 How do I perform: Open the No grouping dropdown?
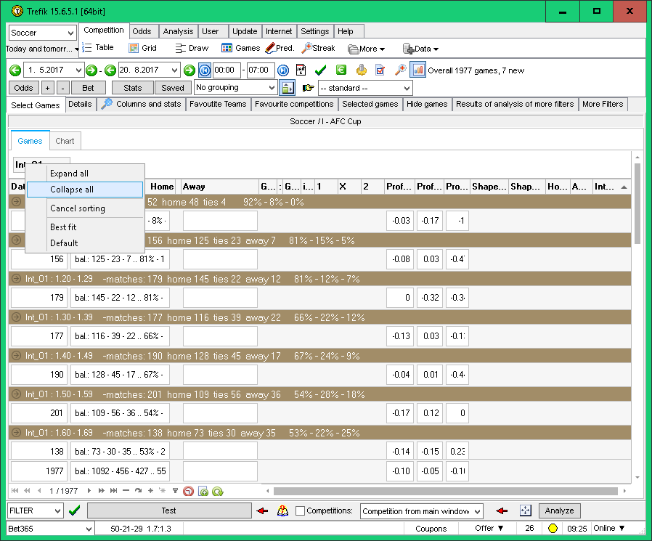click(235, 88)
